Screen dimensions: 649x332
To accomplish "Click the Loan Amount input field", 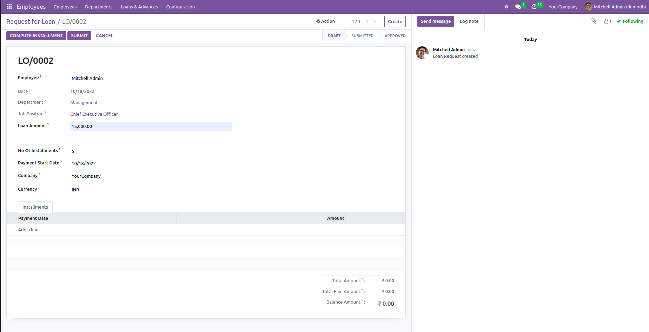I will click(151, 127).
